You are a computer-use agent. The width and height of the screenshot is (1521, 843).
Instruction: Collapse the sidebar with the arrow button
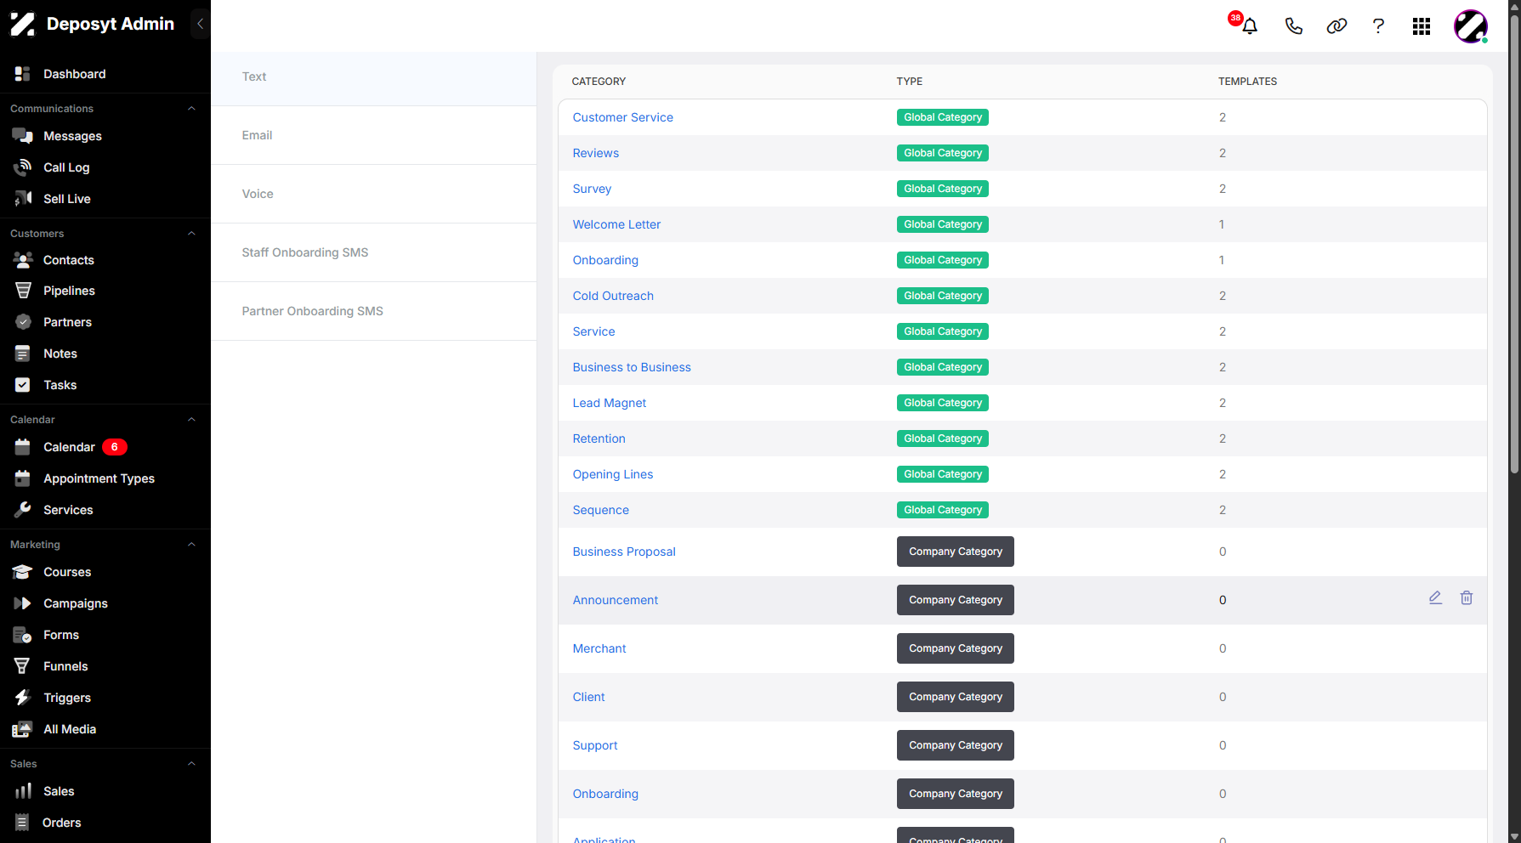coord(200,24)
